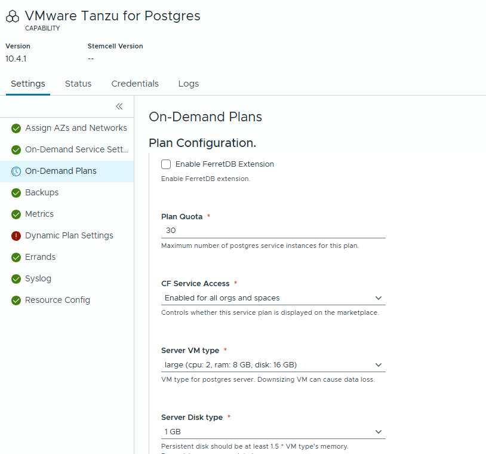Click green check icon beside Syslog
The width and height of the screenshot is (486, 454).
16,279
